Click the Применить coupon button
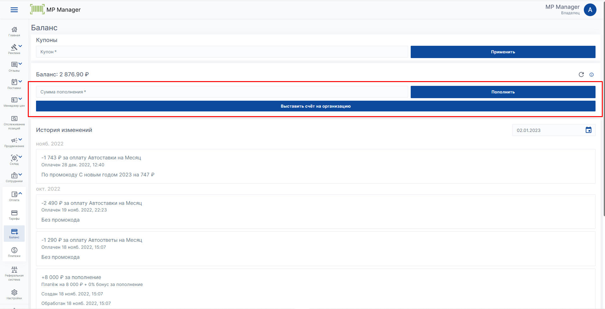 [x=503, y=52]
